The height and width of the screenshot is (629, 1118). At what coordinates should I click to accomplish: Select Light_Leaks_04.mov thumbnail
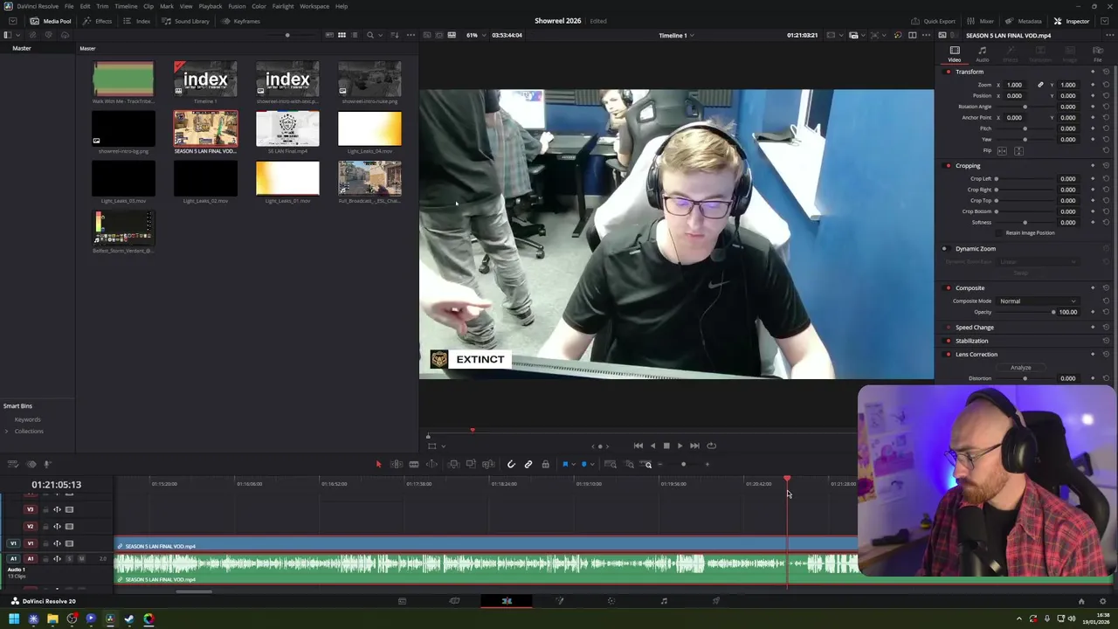[x=369, y=128]
